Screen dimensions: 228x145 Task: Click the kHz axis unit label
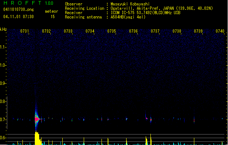(x=3, y=29)
